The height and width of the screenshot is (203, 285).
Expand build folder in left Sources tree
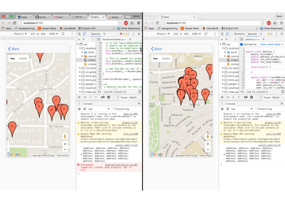pyautogui.click(x=82, y=52)
